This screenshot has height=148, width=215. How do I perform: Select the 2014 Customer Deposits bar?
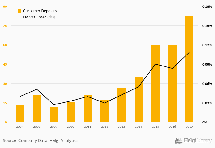[x=139, y=100]
